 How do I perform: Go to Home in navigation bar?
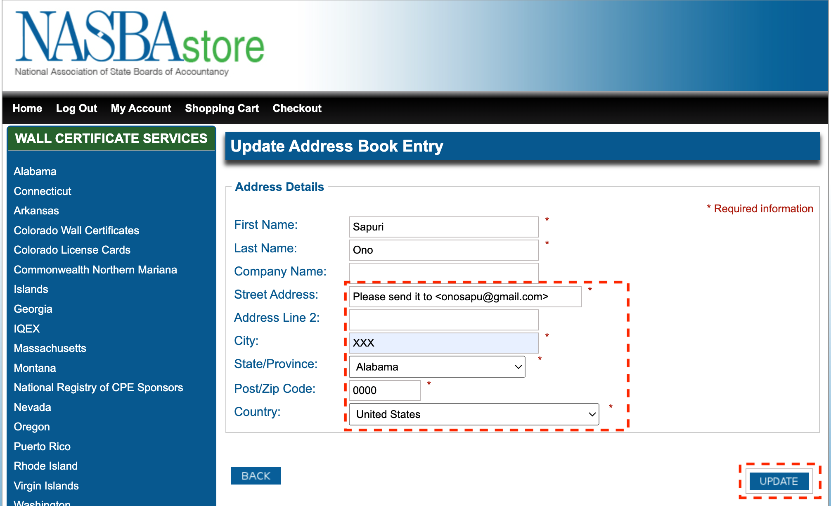(27, 108)
